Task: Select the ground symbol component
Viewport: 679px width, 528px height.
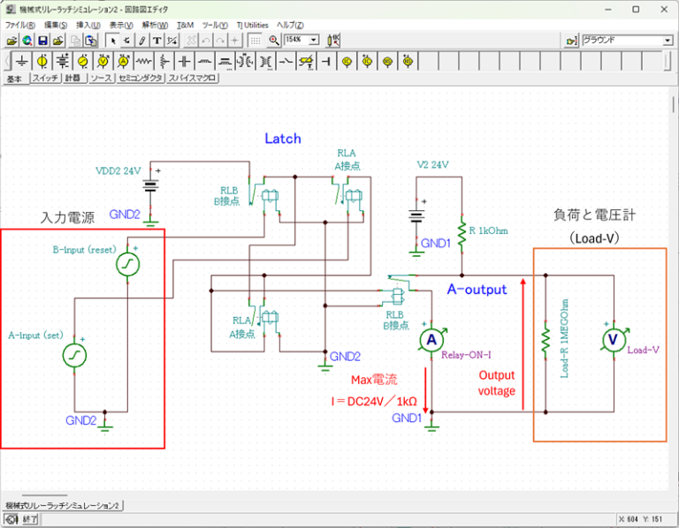Action: coord(21,61)
